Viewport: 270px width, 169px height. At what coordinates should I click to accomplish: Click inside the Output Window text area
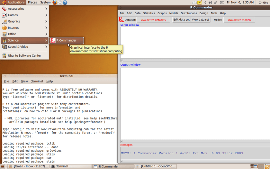coord(195,104)
